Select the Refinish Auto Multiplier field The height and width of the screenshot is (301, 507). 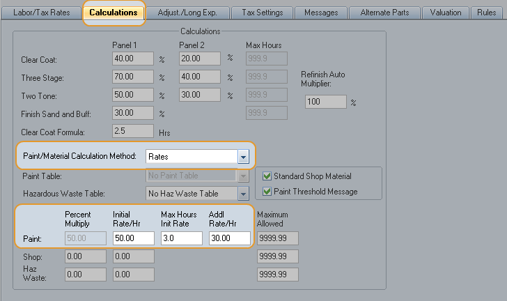(x=325, y=102)
